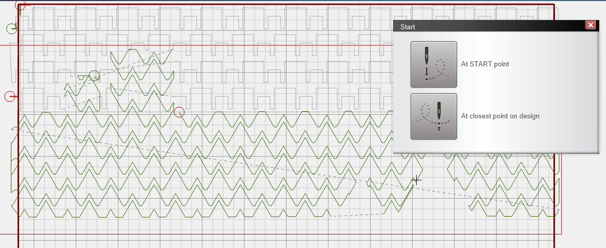Click the horizontal red guide line near top

click(x=206, y=45)
